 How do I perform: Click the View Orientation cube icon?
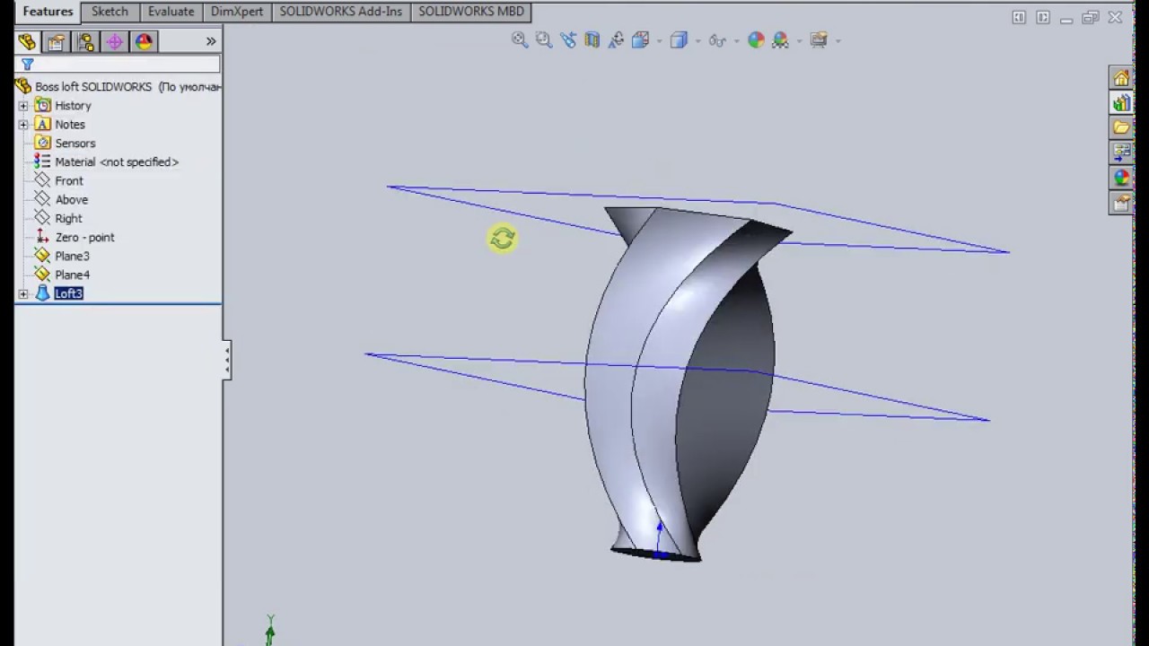tap(640, 39)
